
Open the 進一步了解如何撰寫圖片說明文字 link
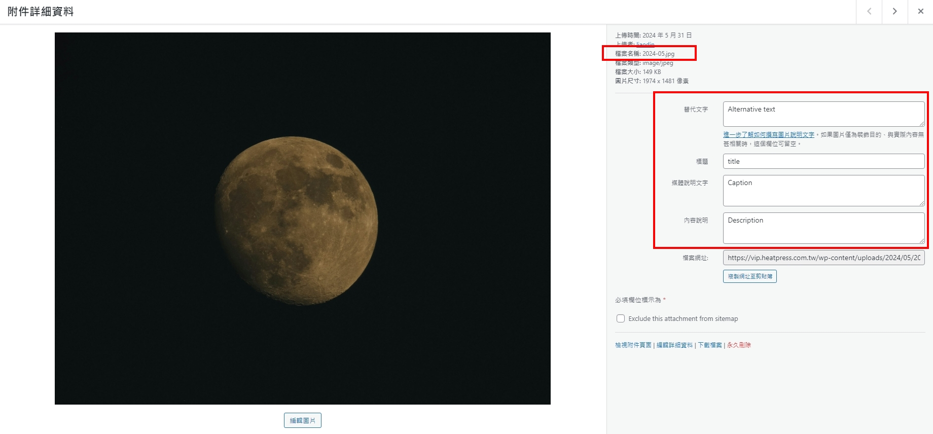tap(768, 135)
